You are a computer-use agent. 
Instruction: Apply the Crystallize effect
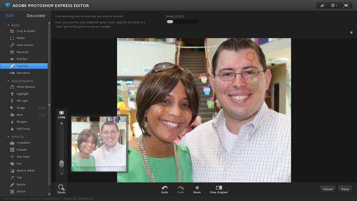click(23, 143)
